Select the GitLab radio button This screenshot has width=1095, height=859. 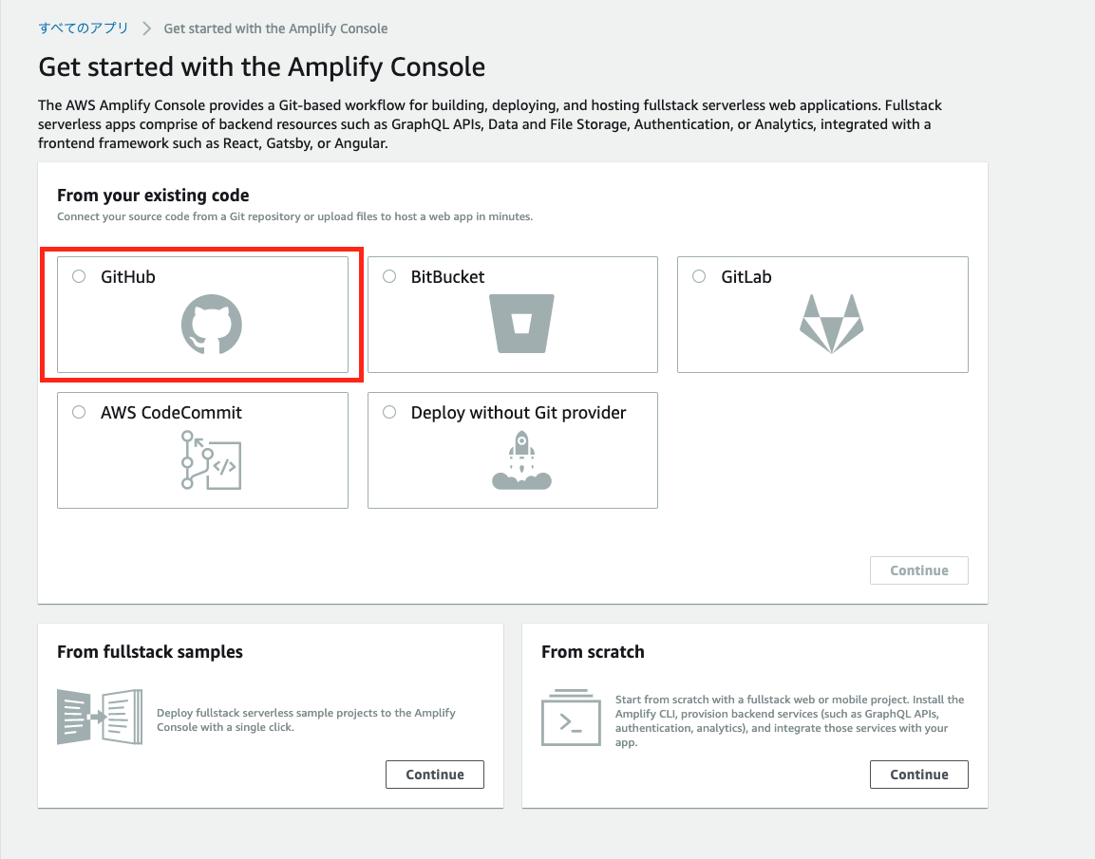[x=699, y=276]
